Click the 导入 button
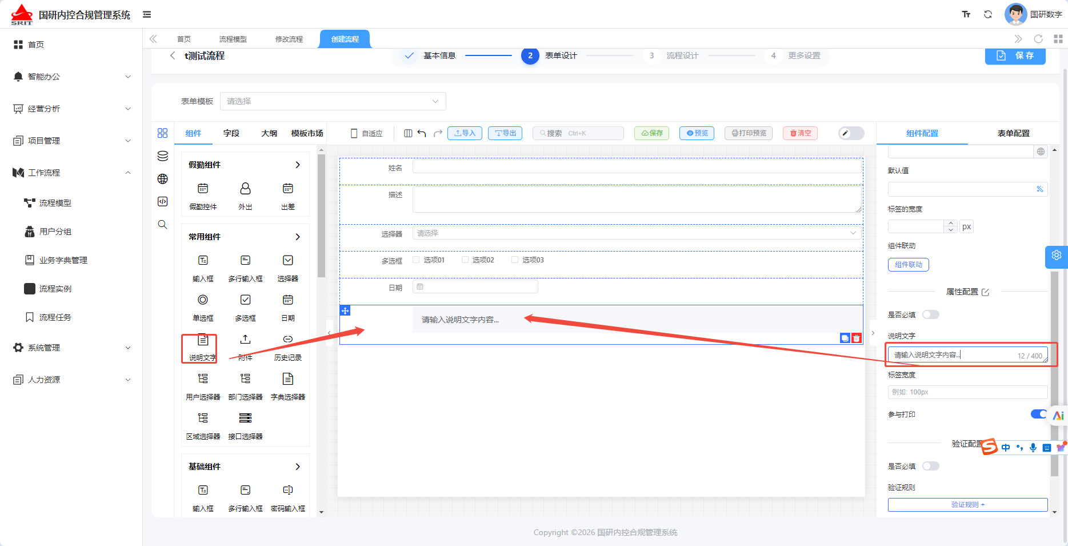The height and width of the screenshot is (546, 1068). (x=465, y=133)
